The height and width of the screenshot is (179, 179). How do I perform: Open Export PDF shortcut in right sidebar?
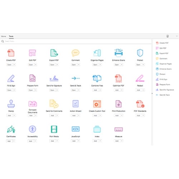[x=162, y=53]
